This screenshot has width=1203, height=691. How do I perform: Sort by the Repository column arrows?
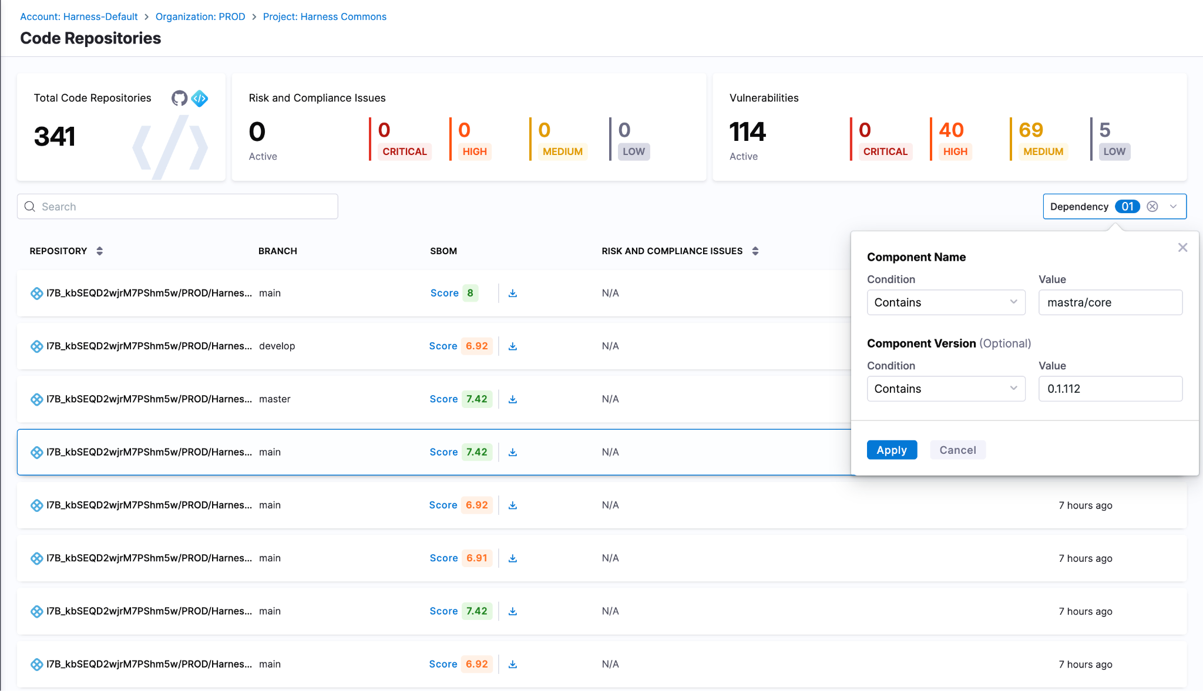click(100, 251)
